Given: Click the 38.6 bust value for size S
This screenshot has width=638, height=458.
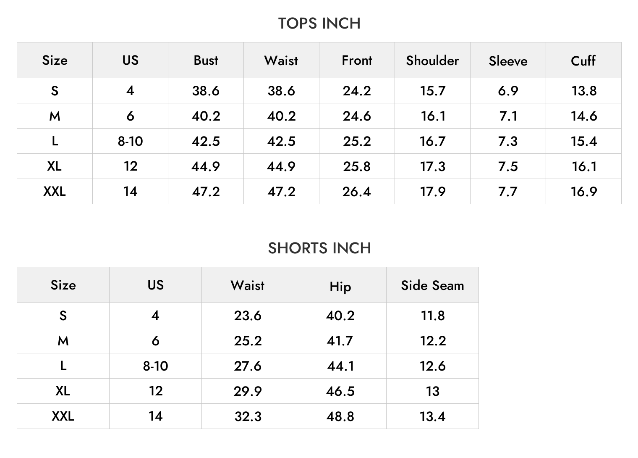Looking at the screenshot, I should pyautogui.click(x=206, y=91).
